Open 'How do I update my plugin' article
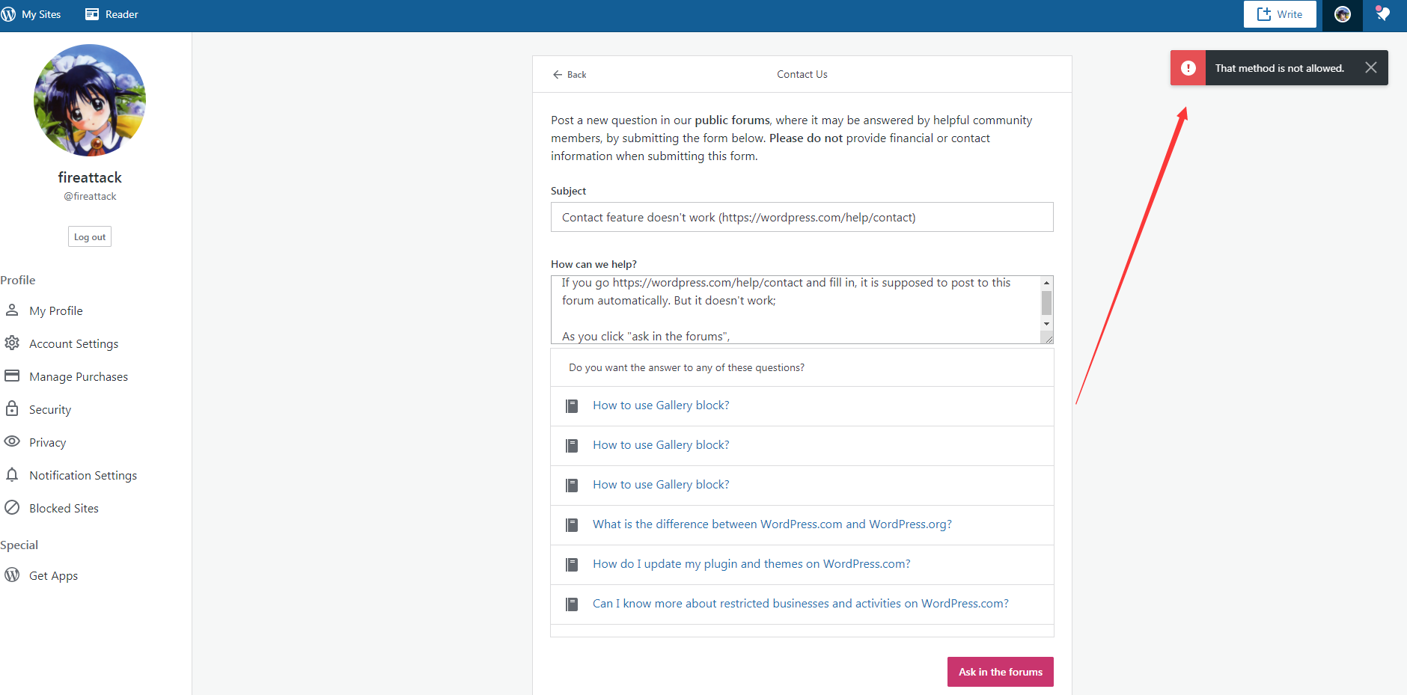This screenshot has height=695, width=1407. coord(751,564)
